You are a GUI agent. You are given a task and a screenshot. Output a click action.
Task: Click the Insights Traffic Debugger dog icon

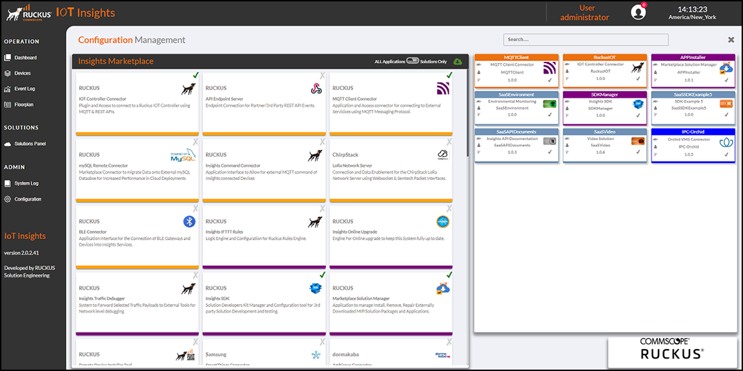coord(188,288)
